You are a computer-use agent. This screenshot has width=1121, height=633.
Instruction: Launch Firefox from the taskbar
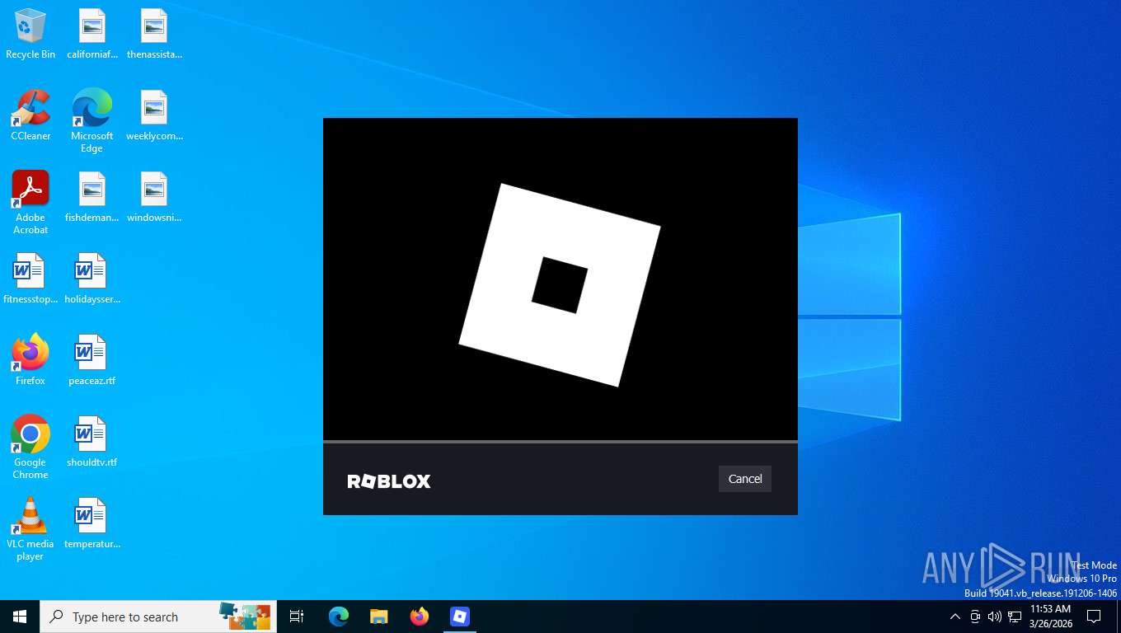click(x=420, y=617)
